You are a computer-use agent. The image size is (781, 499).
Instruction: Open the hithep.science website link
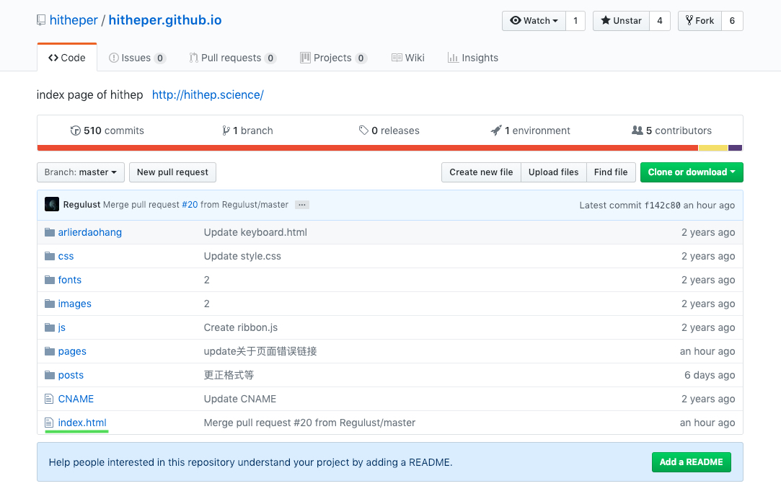click(208, 94)
